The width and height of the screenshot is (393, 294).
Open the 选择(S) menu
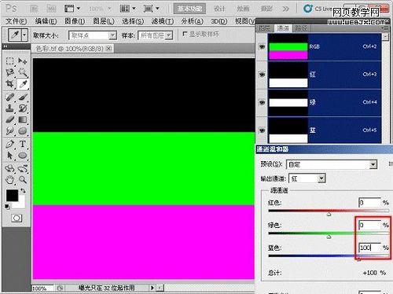(x=133, y=21)
